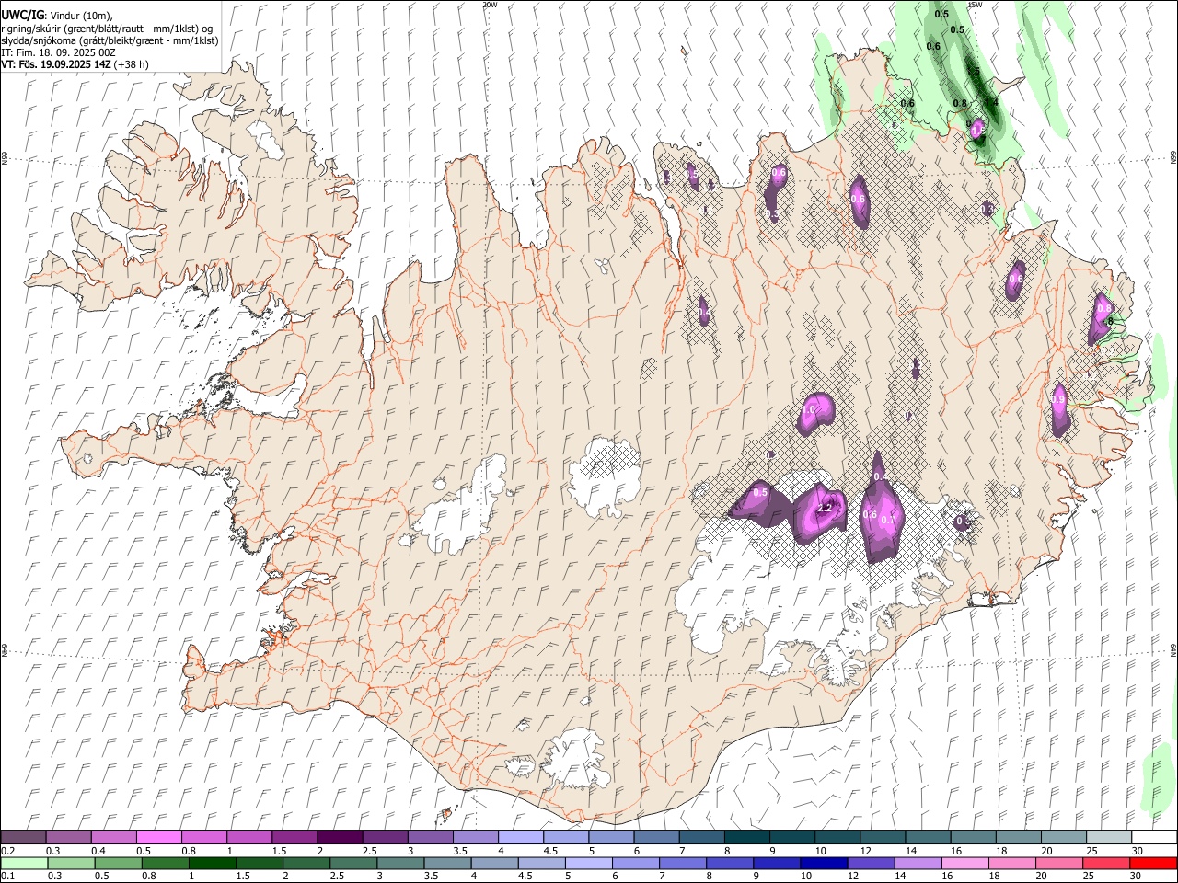Pick the red swatch labeled 30 in the lower row
The height and width of the screenshot is (883, 1178).
1153,864
